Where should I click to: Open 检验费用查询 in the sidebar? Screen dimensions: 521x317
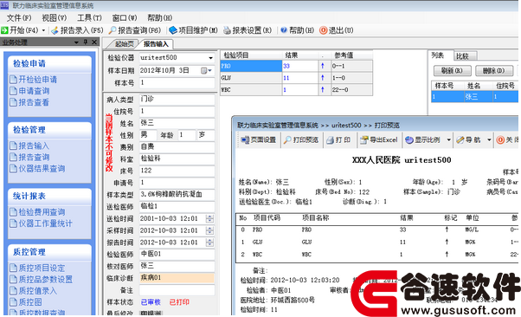click(37, 212)
